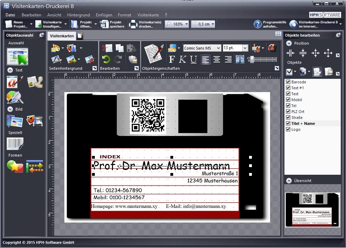
Task: Center object vertically in Position panel
Action: coord(303,53)
